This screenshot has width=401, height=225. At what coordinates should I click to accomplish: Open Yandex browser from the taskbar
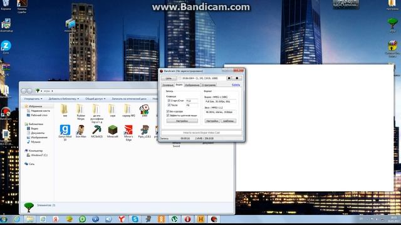coord(122,219)
